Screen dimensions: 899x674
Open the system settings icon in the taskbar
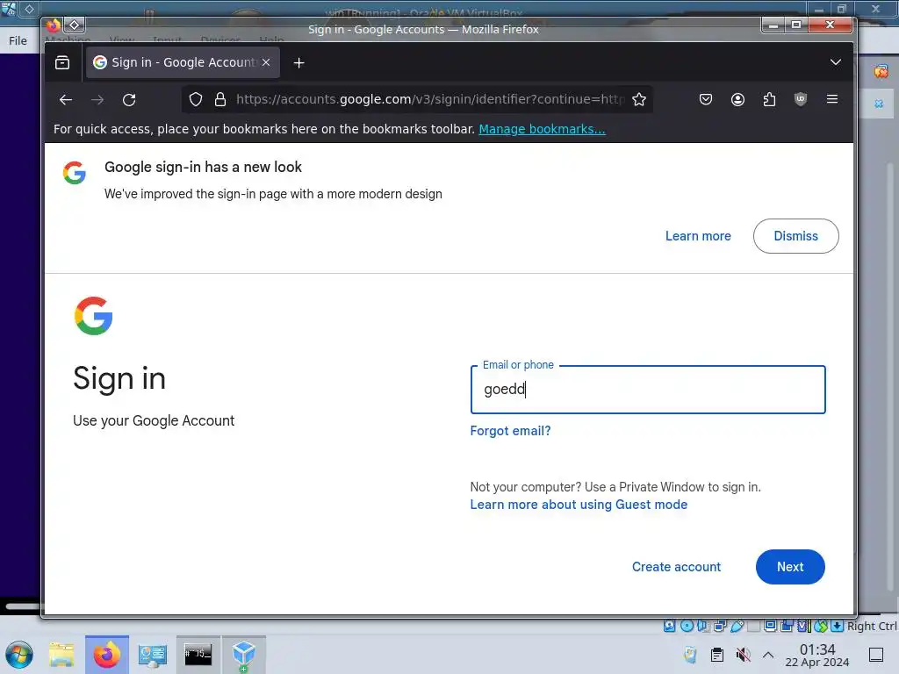[x=153, y=655]
